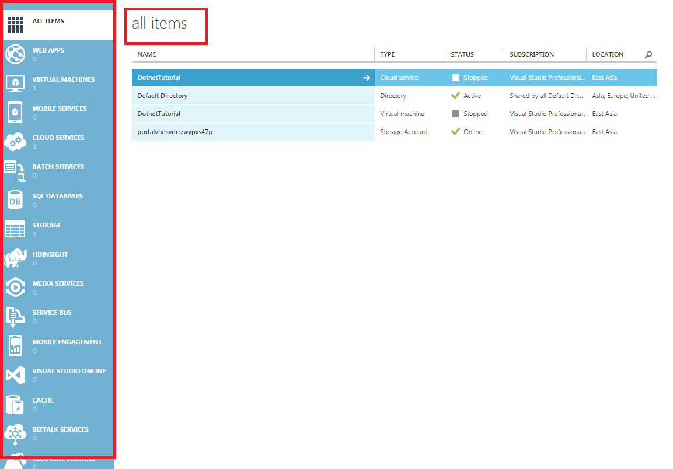Viewport: 673px width, 469px height.
Task: Click the white stopped square icon for Cloud service
Action: point(456,78)
